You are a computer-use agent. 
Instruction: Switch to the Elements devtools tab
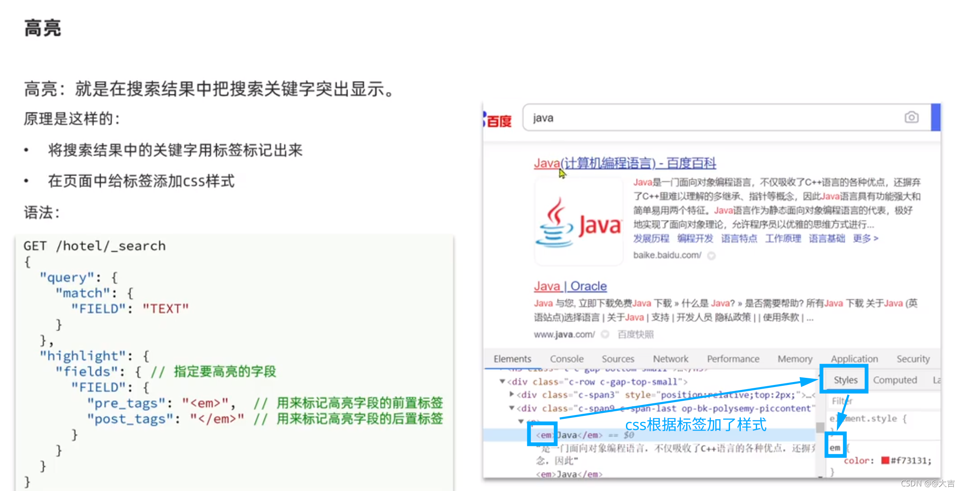point(512,359)
